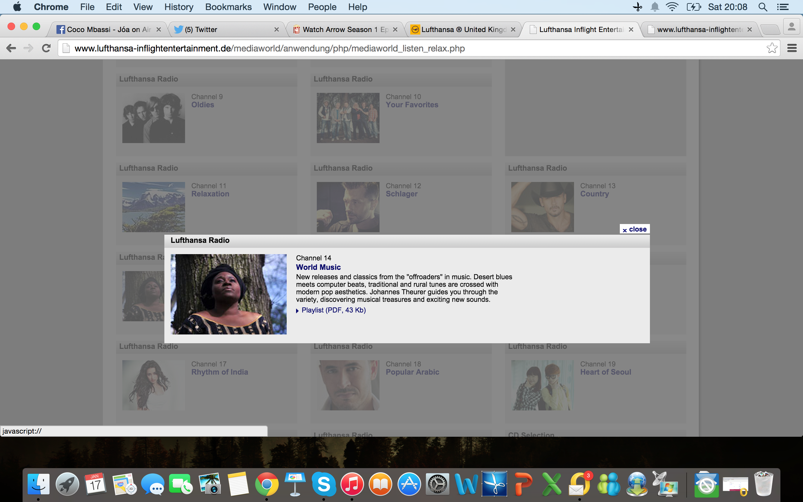Image resolution: width=803 pixels, height=502 pixels.
Task: Open the Oldies channel 9 link
Action: 202,105
